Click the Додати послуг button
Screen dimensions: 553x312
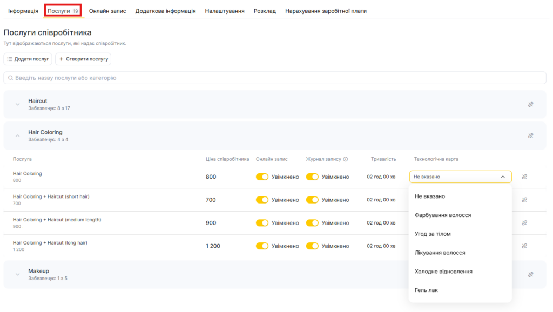click(28, 59)
